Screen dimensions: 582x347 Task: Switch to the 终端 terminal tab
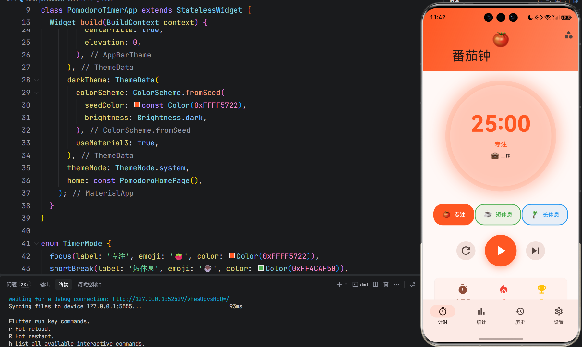[64, 285]
